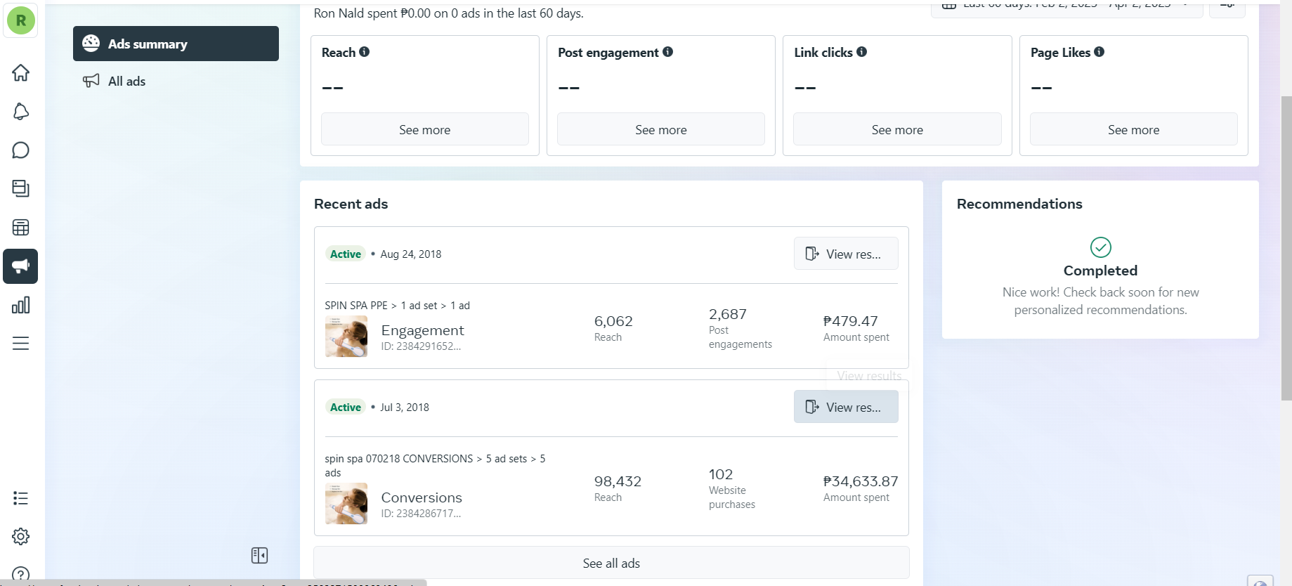This screenshot has height=586, width=1292.
Task: Click the Reach info icon
Action: 364,52
